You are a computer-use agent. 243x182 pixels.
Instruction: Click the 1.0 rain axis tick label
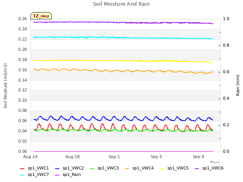pyautogui.click(x=226, y=19)
